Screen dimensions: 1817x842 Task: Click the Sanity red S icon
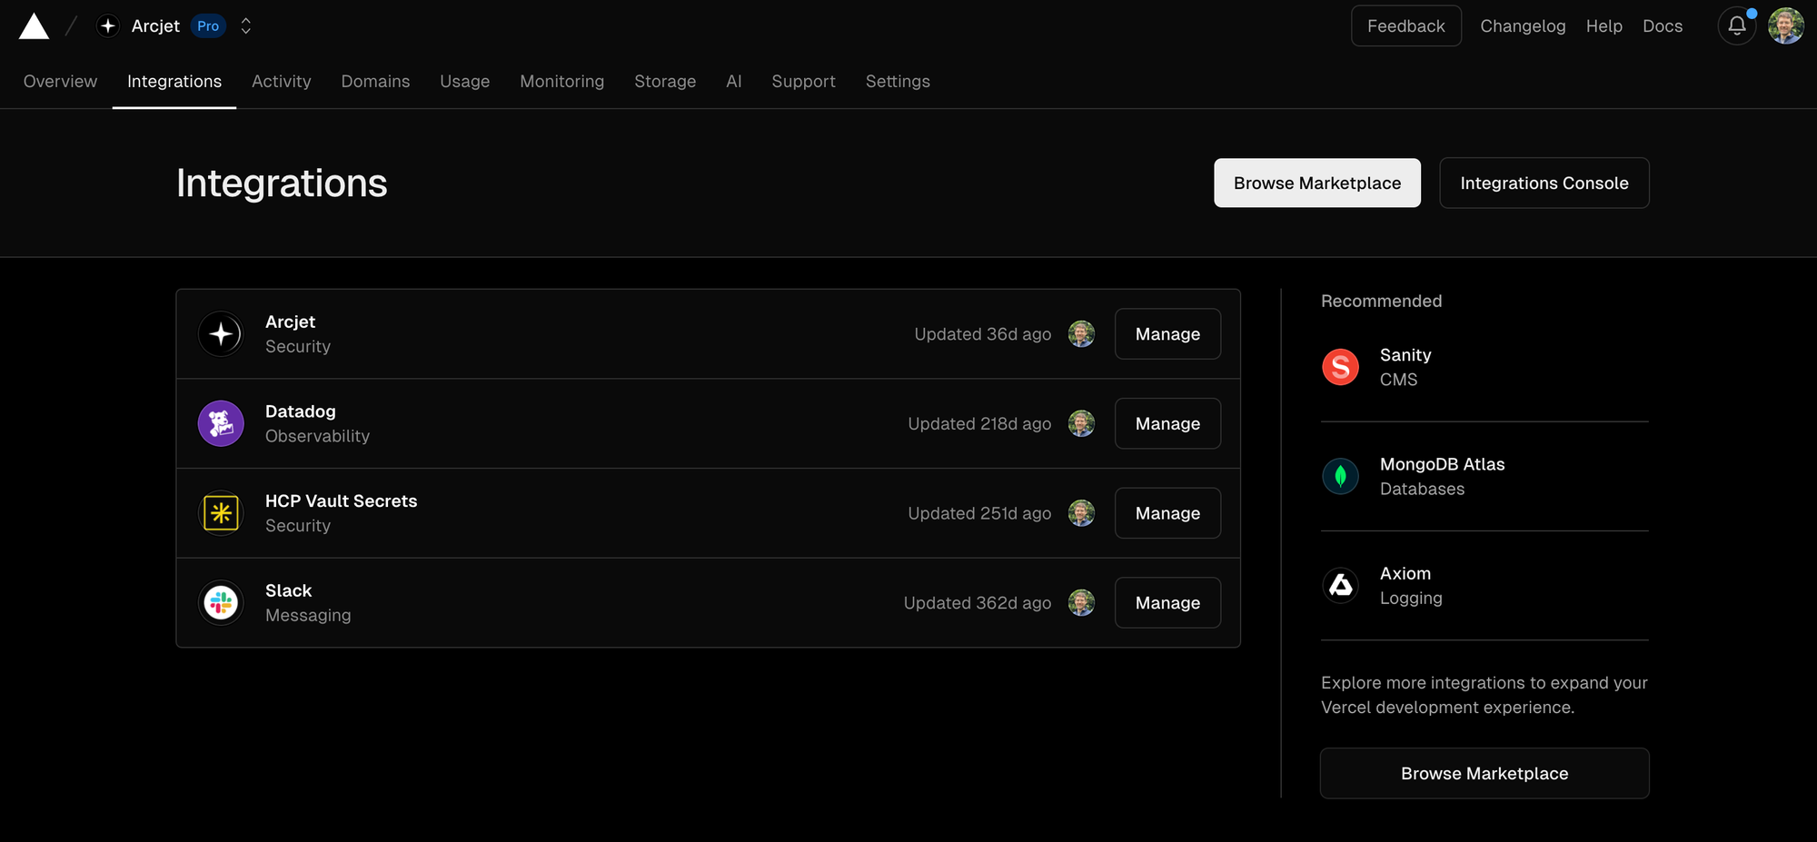[1340, 367]
